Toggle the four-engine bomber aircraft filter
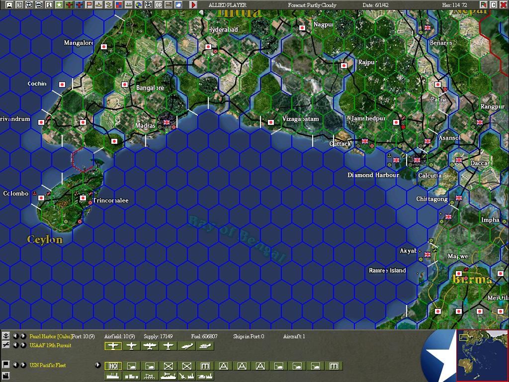The width and height of the screenshot is (509, 382). (150, 346)
